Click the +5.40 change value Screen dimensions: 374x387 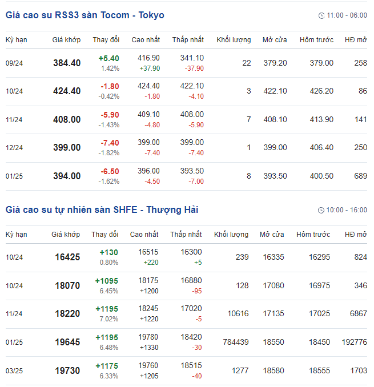(108, 58)
